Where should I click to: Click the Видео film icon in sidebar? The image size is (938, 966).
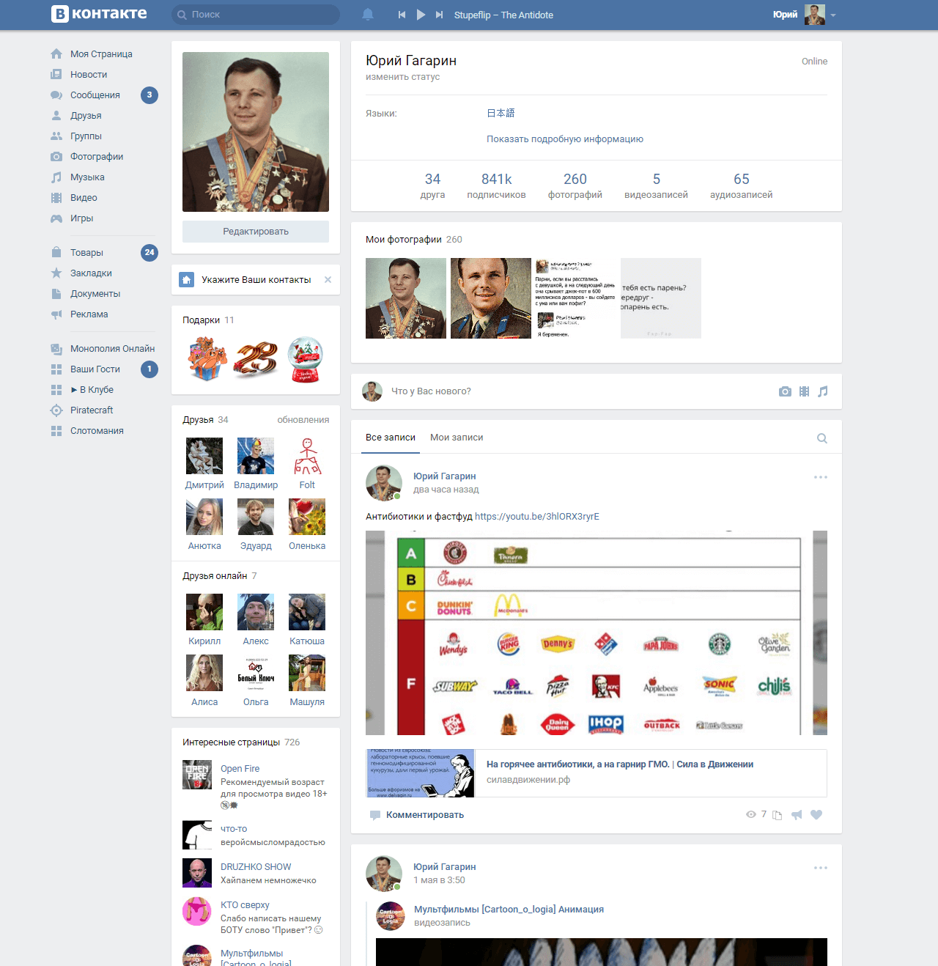(56, 198)
